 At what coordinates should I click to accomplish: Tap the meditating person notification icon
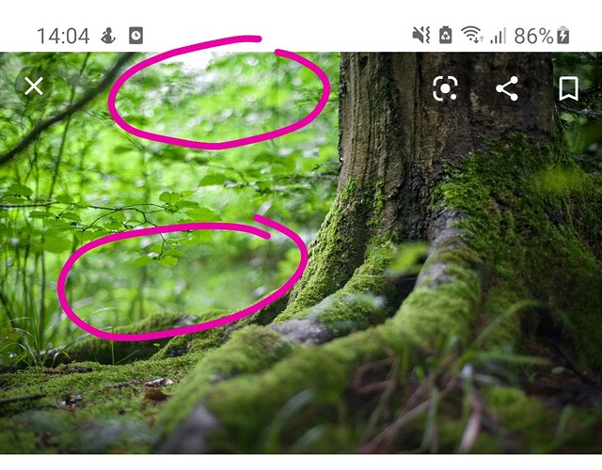click(108, 36)
